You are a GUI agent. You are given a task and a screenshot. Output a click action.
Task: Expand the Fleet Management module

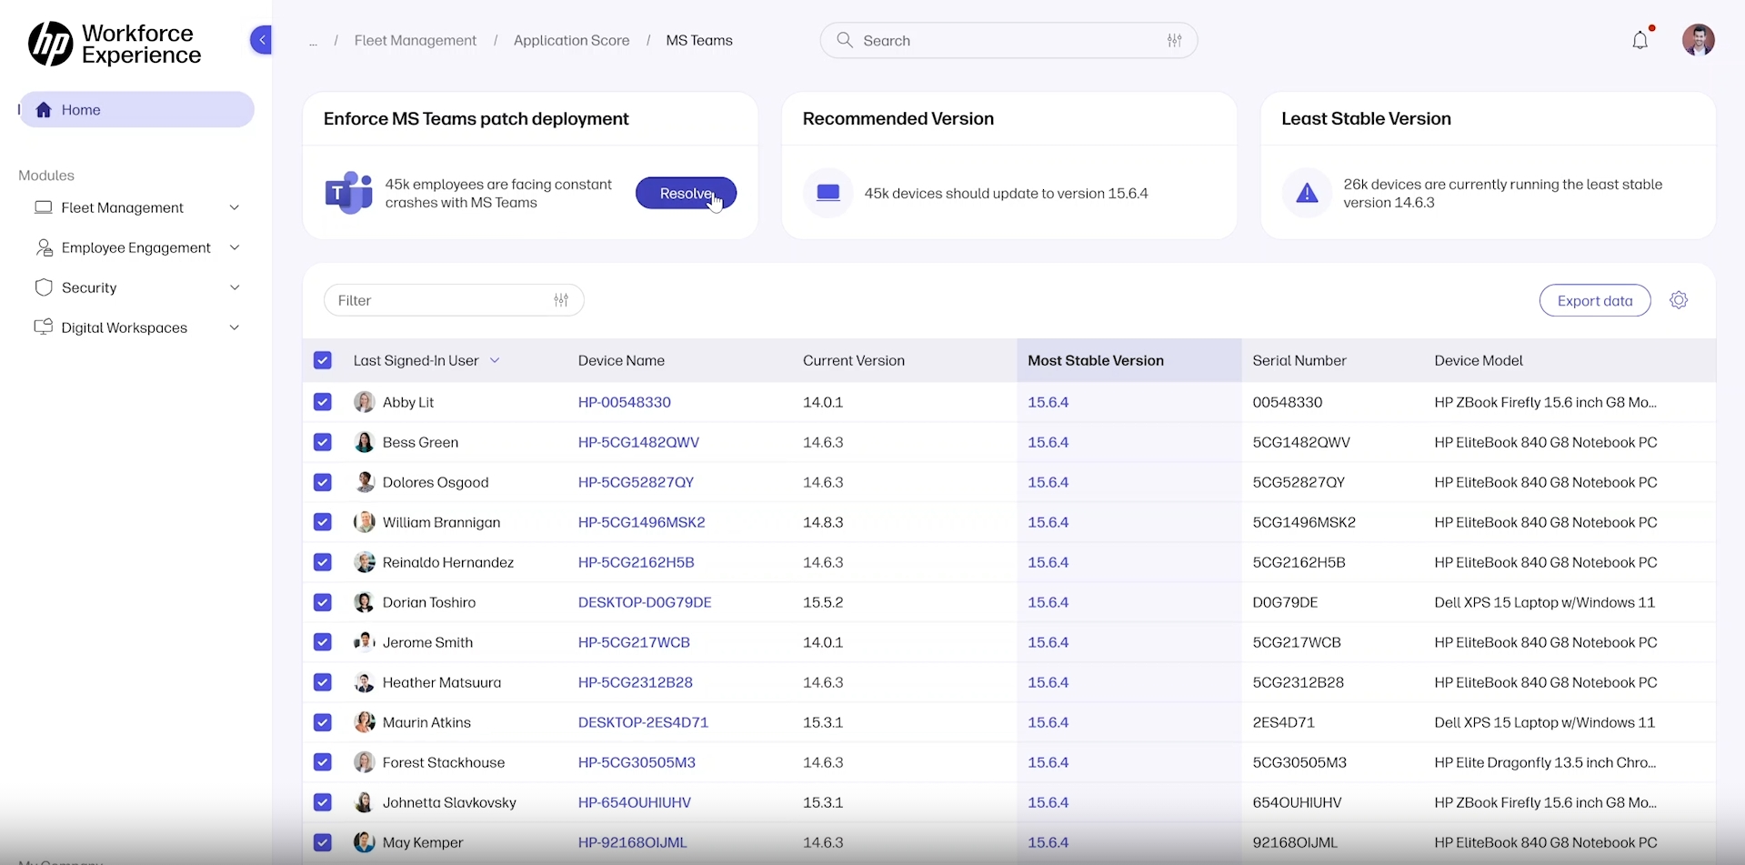pos(235,206)
